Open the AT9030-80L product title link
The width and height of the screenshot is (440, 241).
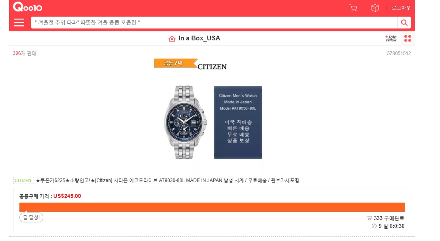tap(167, 180)
